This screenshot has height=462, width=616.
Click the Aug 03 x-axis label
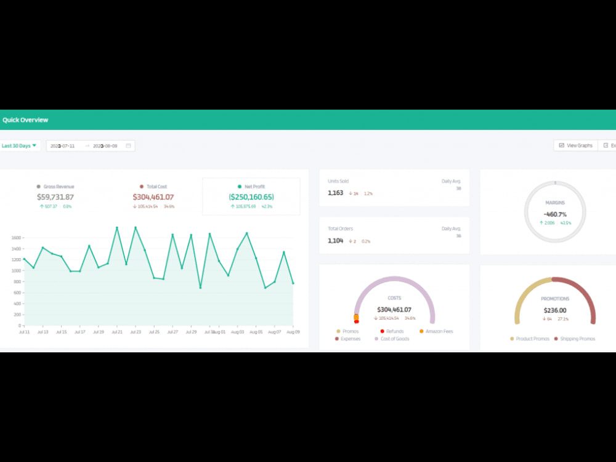tap(237, 332)
